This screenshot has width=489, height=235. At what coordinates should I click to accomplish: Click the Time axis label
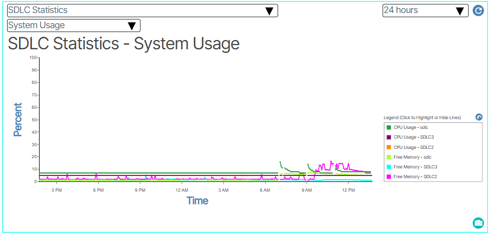pyautogui.click(x=197, y=200)
